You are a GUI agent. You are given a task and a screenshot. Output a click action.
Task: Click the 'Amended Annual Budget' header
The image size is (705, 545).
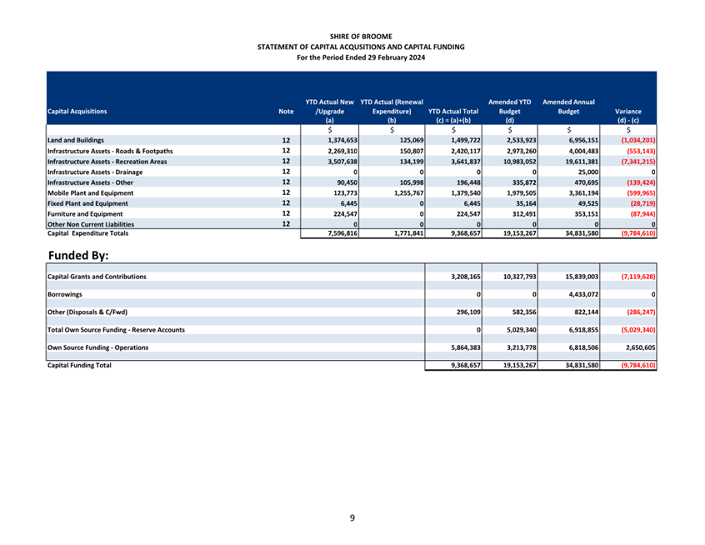pos(568,107)
